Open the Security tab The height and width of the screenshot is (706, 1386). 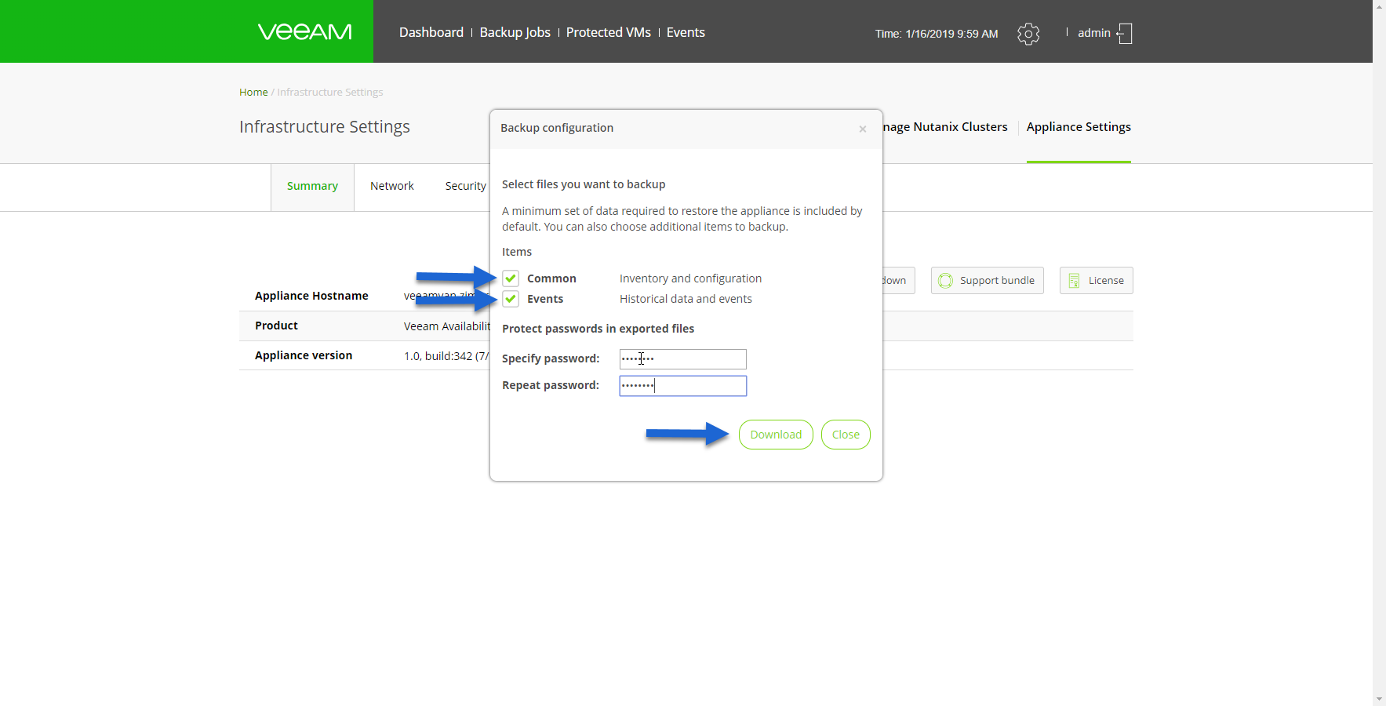(x=466, y=186)
